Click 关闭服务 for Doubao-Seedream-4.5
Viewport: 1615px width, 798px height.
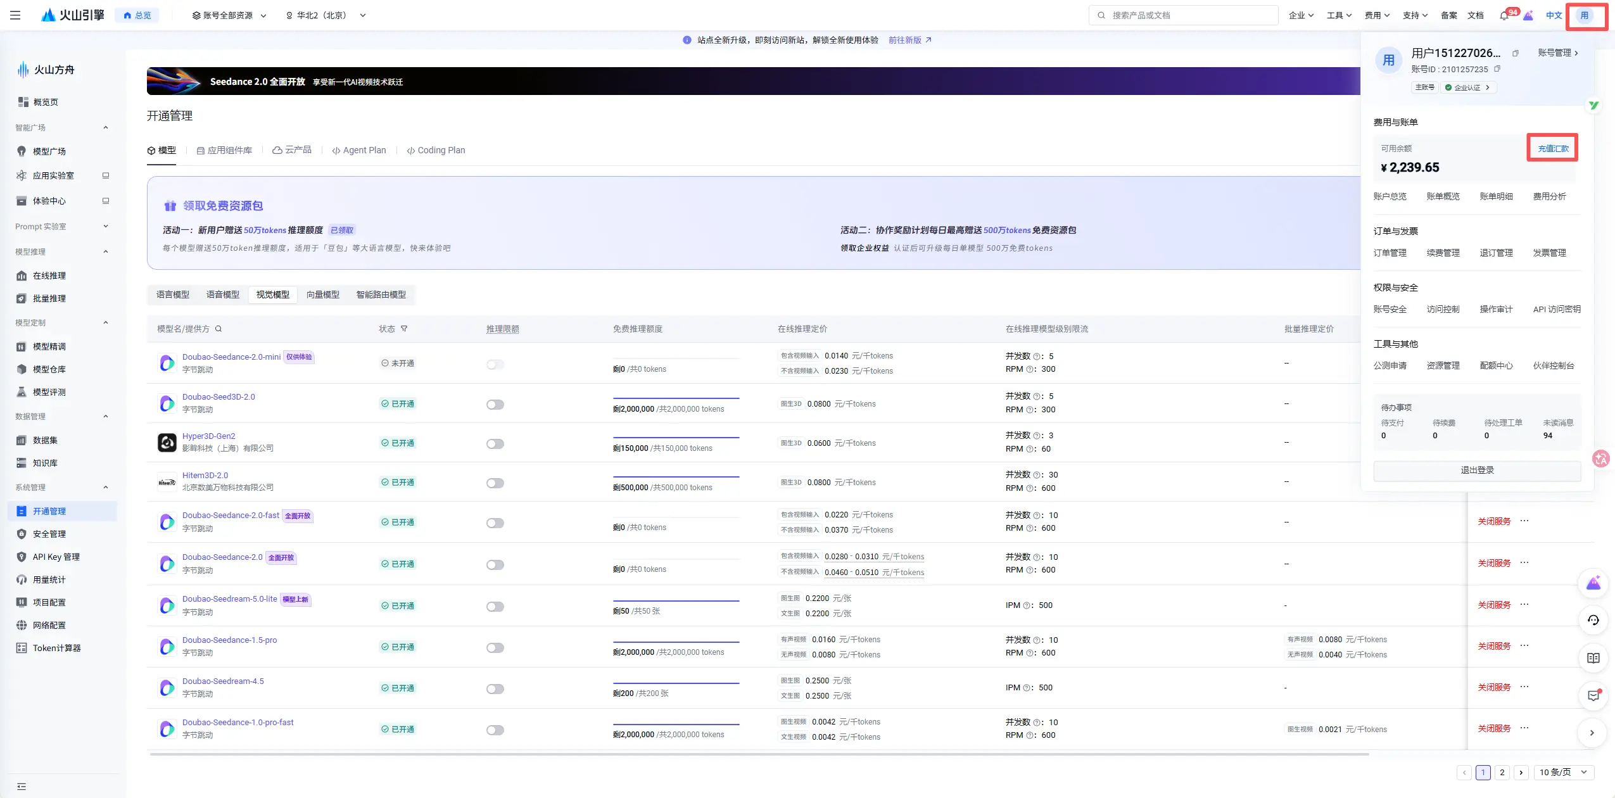pyautogui.click(x=1494, y=687)
